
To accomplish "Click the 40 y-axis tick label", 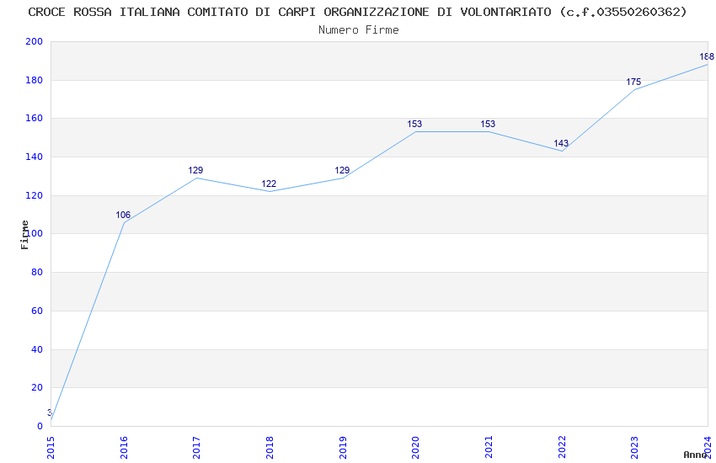I will [x=37, y=350].
